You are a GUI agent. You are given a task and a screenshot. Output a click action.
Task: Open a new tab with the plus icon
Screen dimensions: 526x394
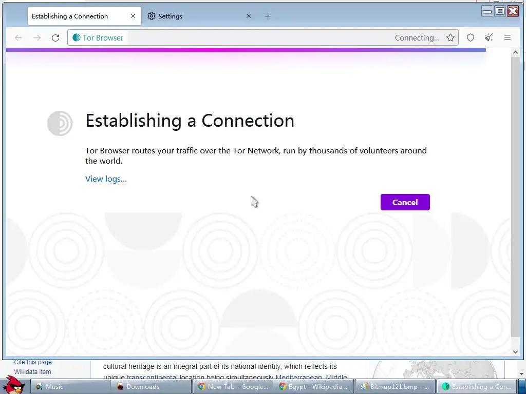click(268, 16)
